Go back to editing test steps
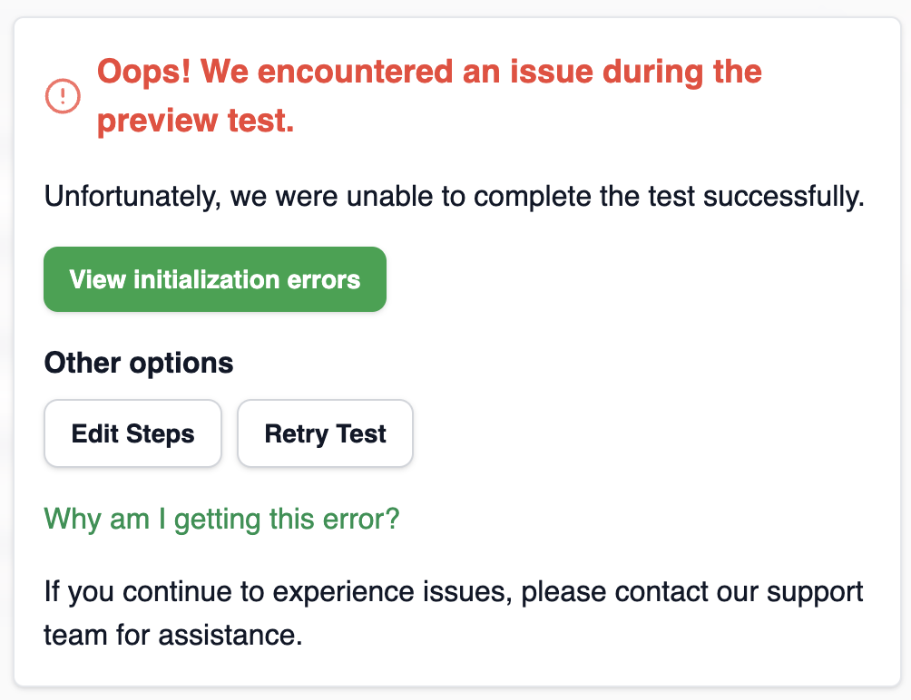Viewport: 911px width, 700px height. pos(132,433)
